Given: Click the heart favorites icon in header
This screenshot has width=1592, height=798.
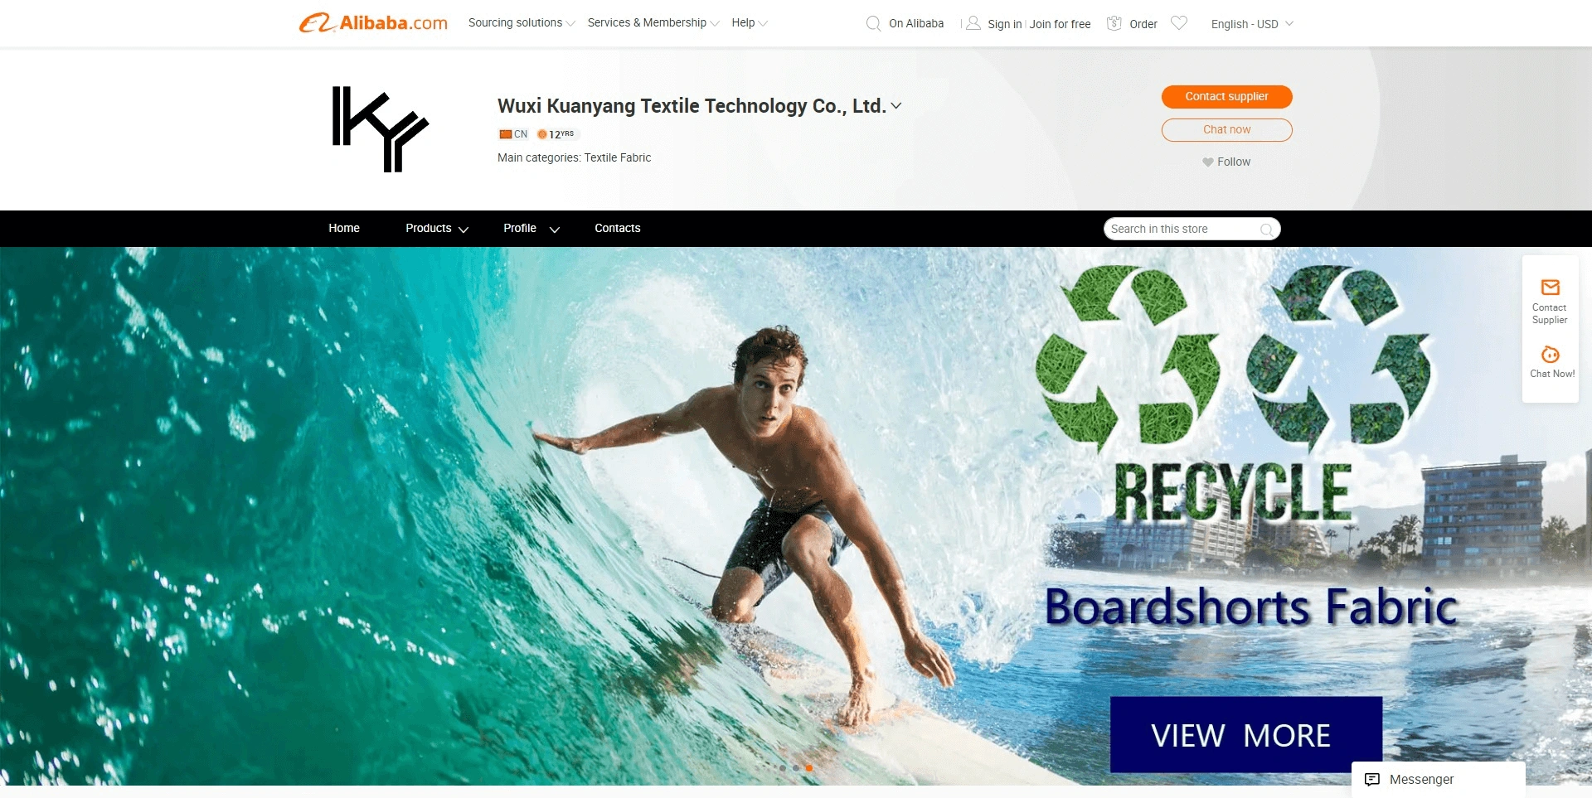Looking at the screenshot, I should tap(1179, 23).
